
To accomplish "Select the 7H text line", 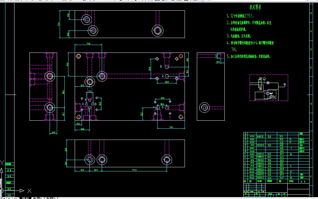I will pos(234,49).
